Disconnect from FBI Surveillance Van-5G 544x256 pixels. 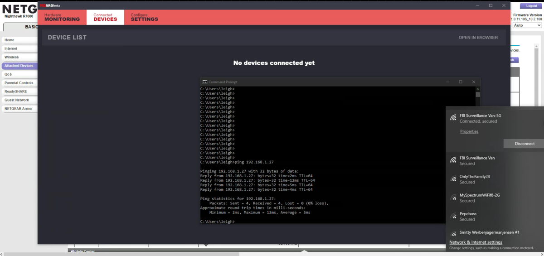(525, 144)
